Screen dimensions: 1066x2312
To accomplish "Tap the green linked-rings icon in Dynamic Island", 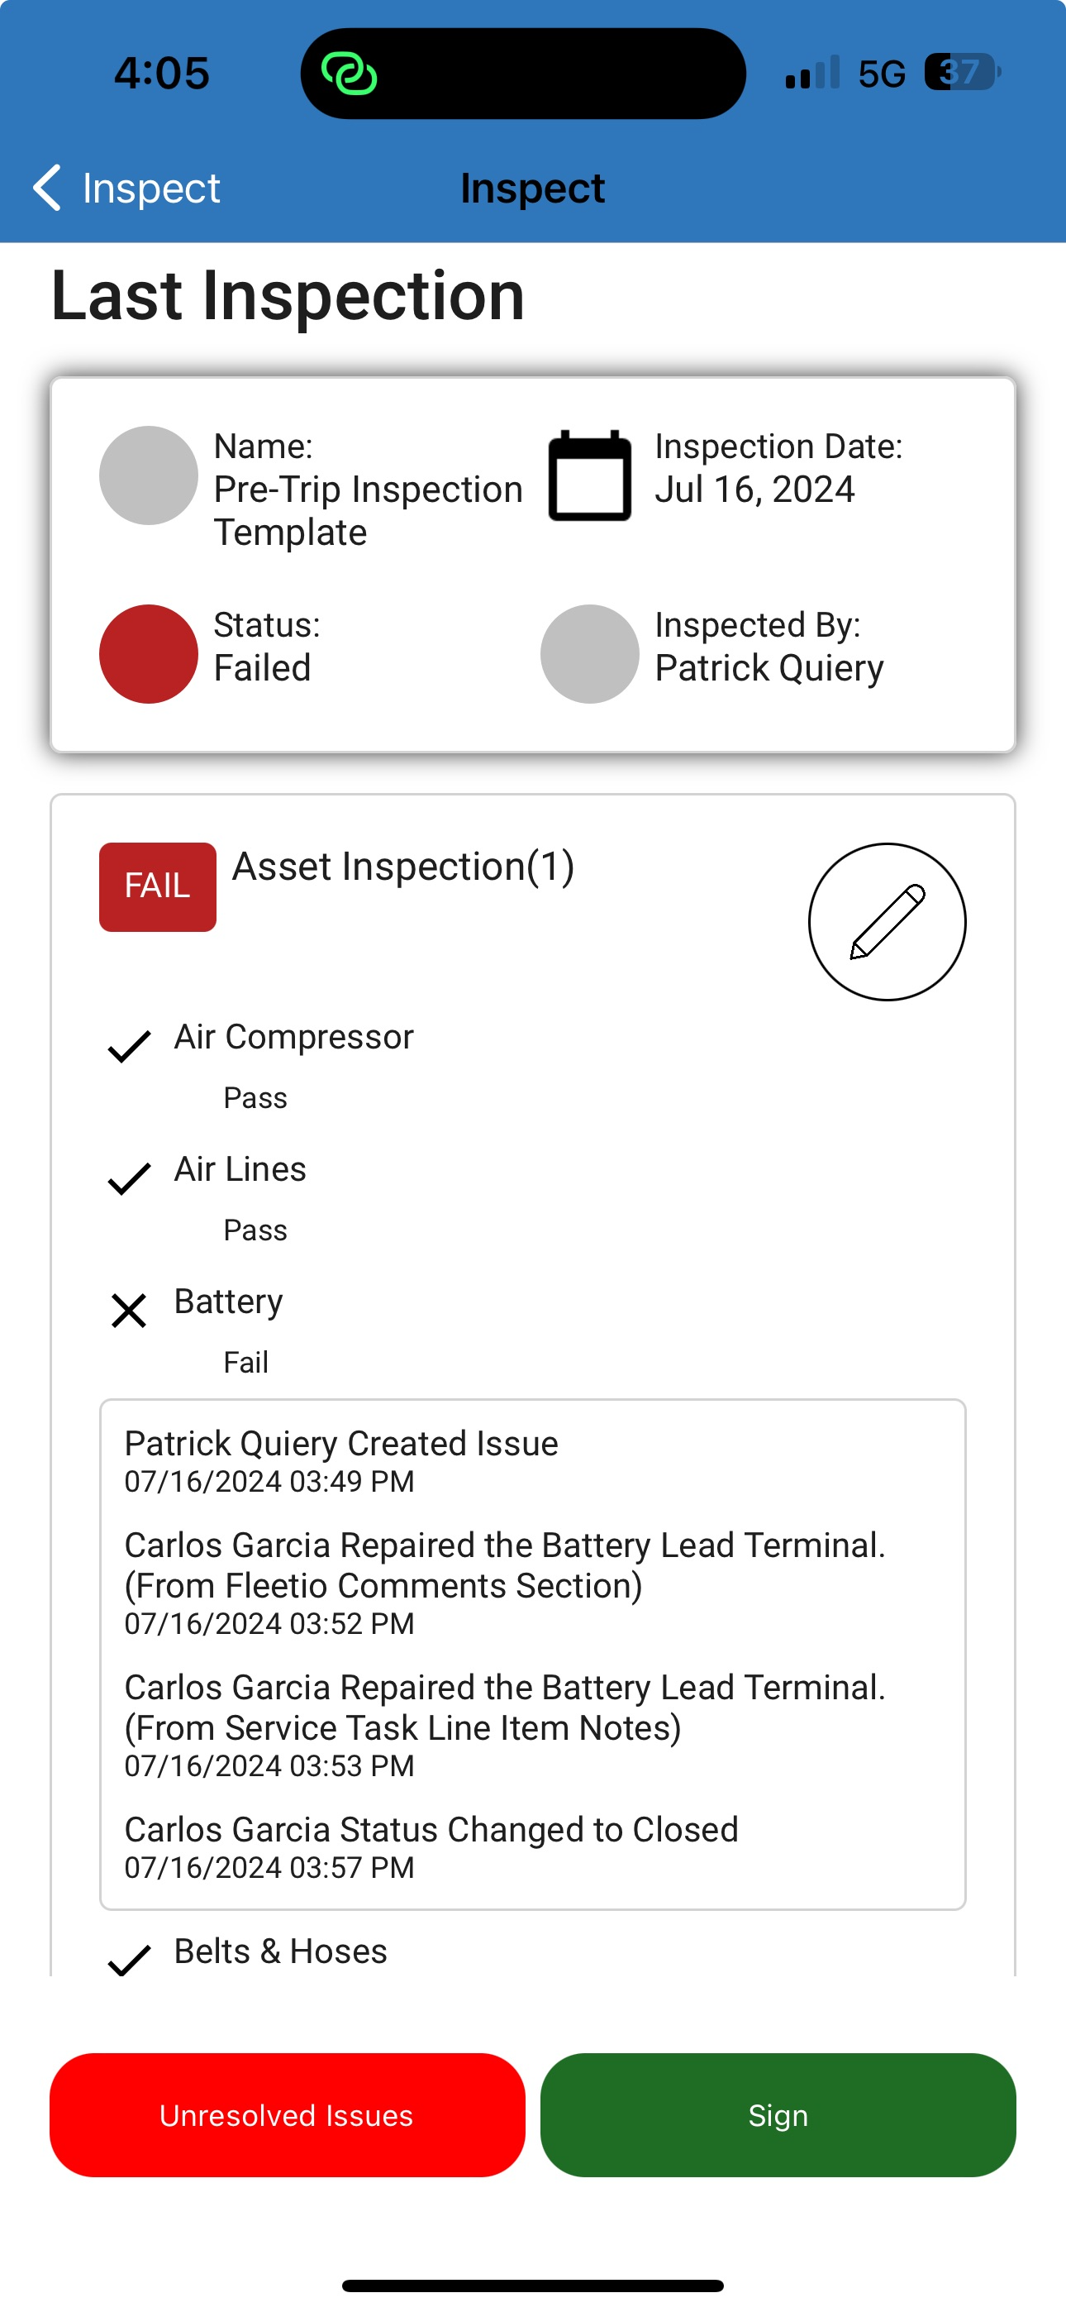I will pos(349,74).
